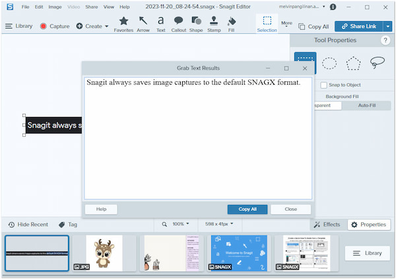Click the Snagit logo icon

(10, 7)
